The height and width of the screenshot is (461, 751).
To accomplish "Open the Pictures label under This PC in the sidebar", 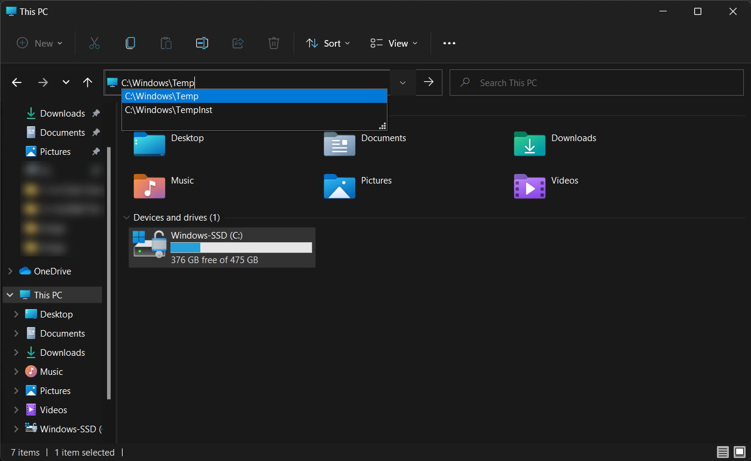I will (x=56, y=390).
